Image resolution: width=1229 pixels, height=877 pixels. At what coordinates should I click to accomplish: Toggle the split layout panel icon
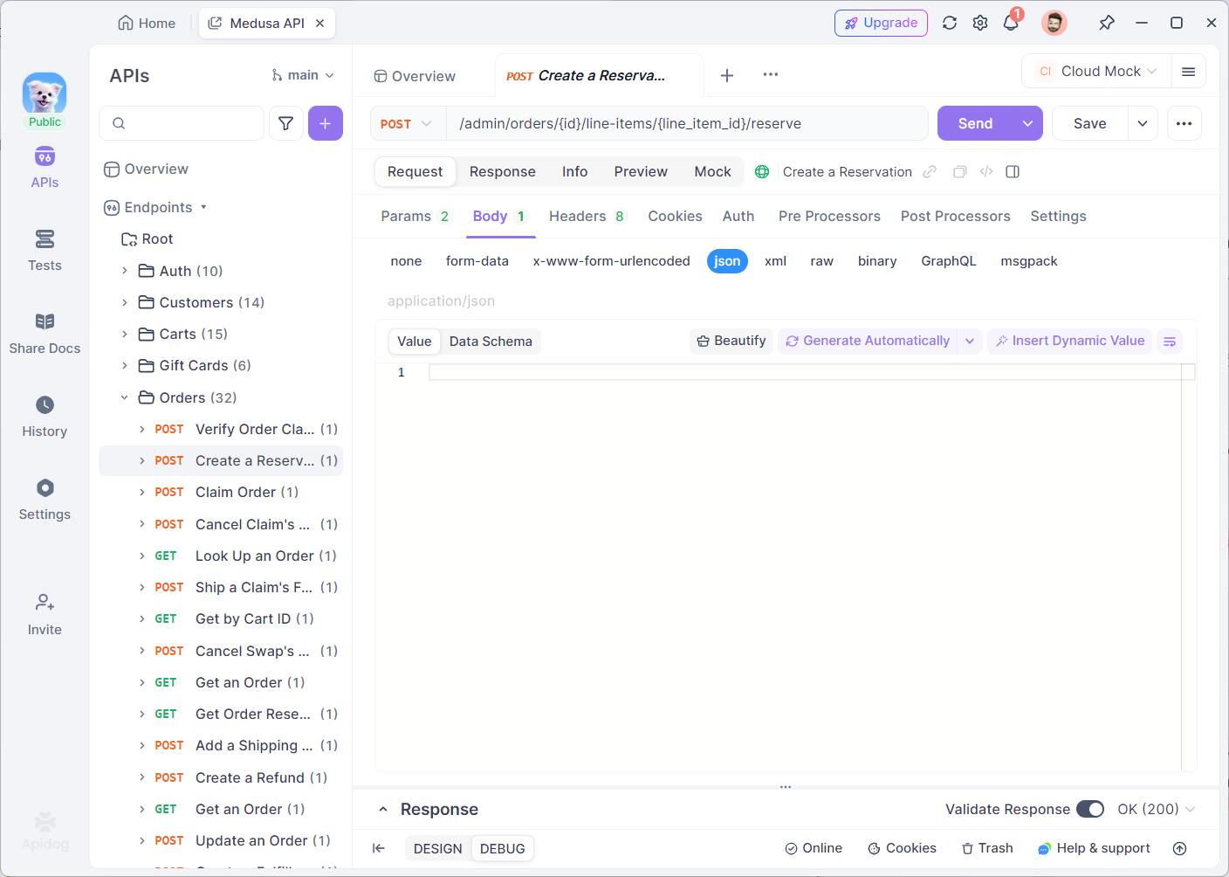click(1013, 172)
